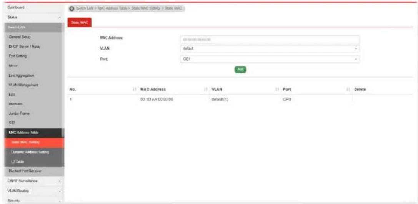Expand the Security section
This screenshot has height=204, width=418.
tap(33, 200)
